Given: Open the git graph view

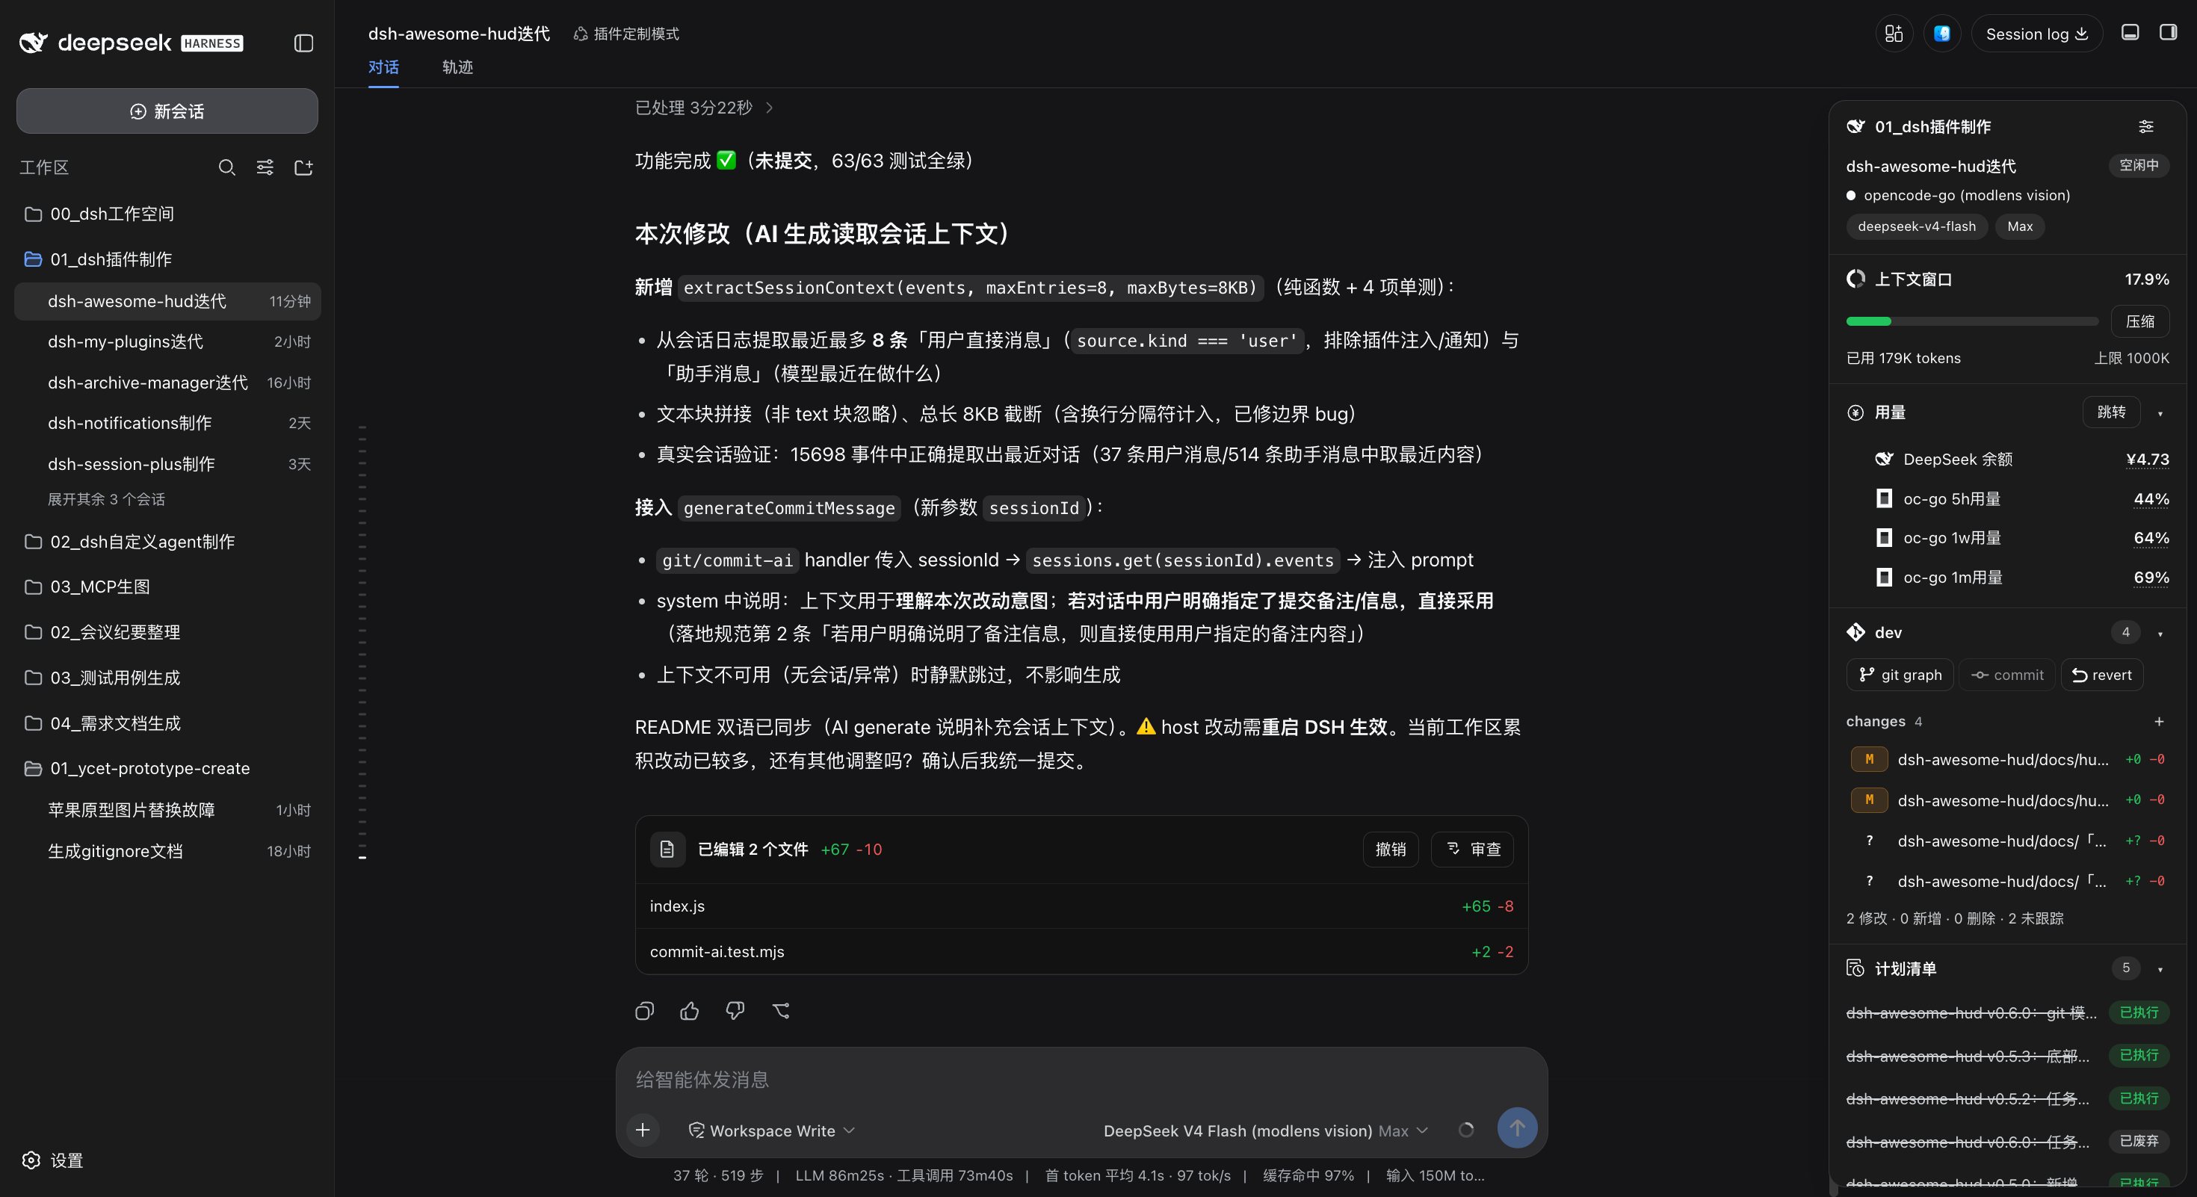Looking at the screenshot, I should click(x=1900, y=675).
